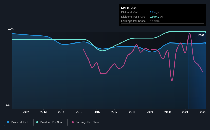Click the 2013 x-axis label
The height and width of the screenshot is (130, 210).
point(43,112)
